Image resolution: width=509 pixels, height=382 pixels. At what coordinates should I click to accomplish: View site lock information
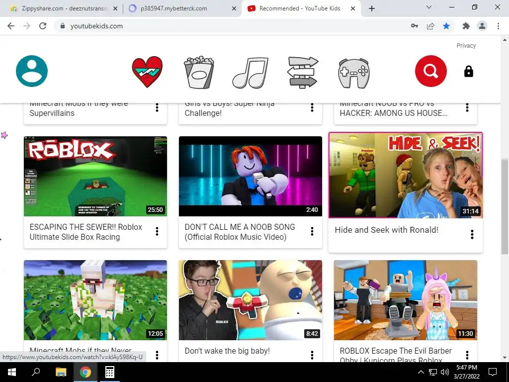[x=63, y=26]
